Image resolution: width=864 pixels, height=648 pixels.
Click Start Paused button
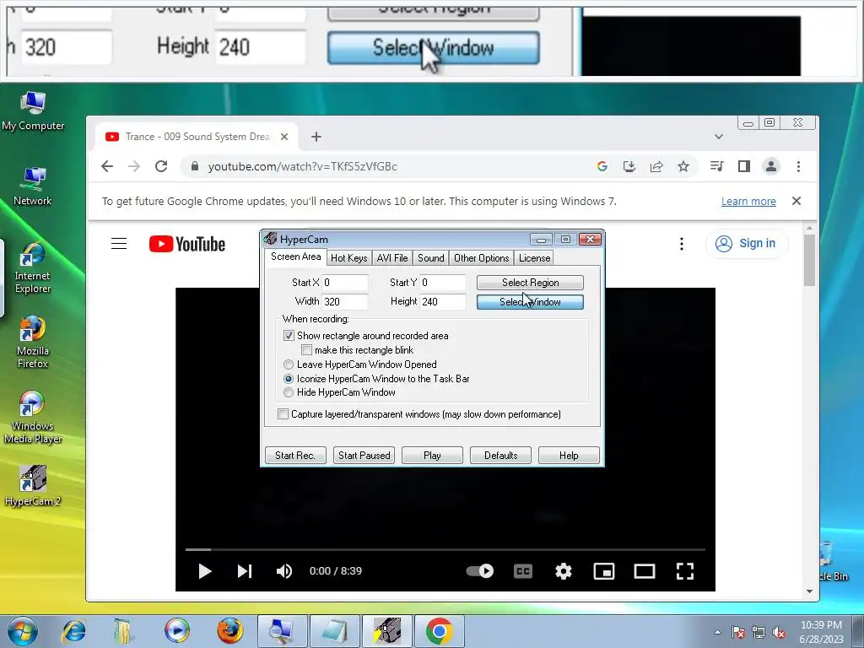[x=364, y=455]
